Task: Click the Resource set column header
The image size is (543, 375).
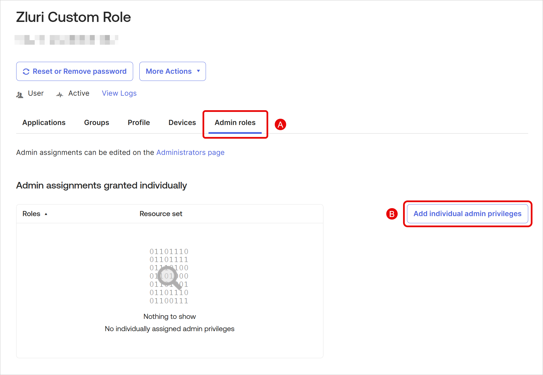Action: point(161,214)
